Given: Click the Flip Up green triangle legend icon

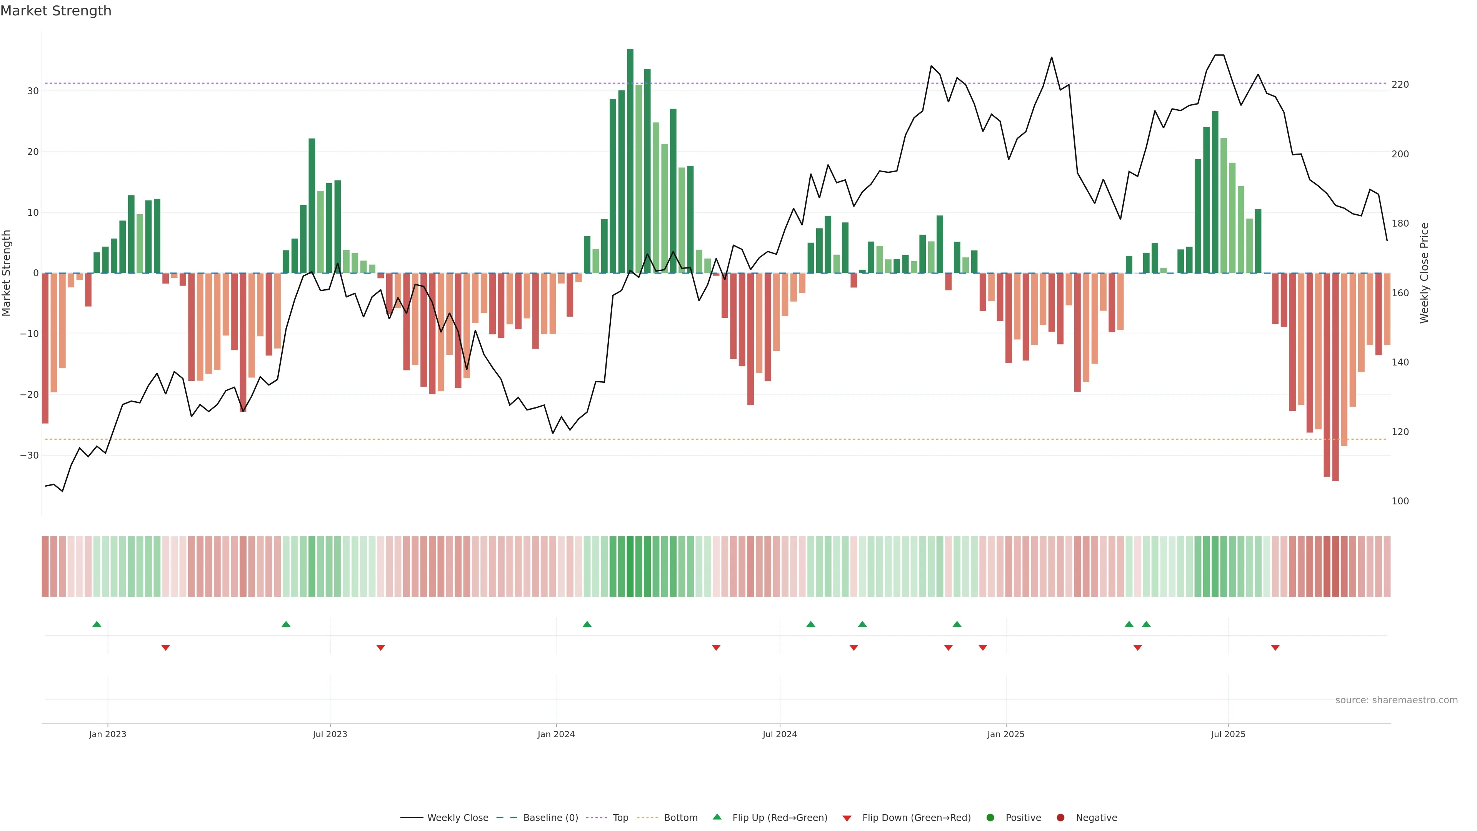Looking at the screenshot, I should pyautogui.click(x=717, y=817).
